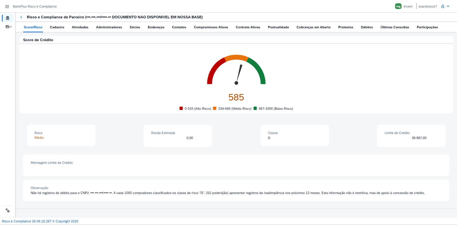Image resolution: width=457 pixels, height=225 pixels.
Task: Click the 'Médio' risk value
Action: (x=39, y=138)
